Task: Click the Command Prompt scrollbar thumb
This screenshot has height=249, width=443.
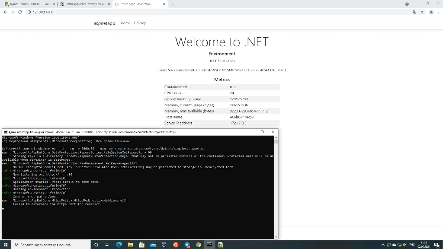Action: (x=276, y=141)
